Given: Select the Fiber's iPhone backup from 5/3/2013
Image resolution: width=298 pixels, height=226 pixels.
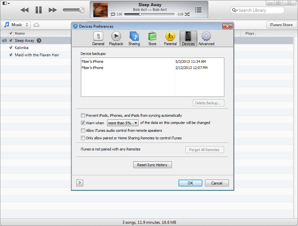Looking at the screenshot, I should (152, 61).
